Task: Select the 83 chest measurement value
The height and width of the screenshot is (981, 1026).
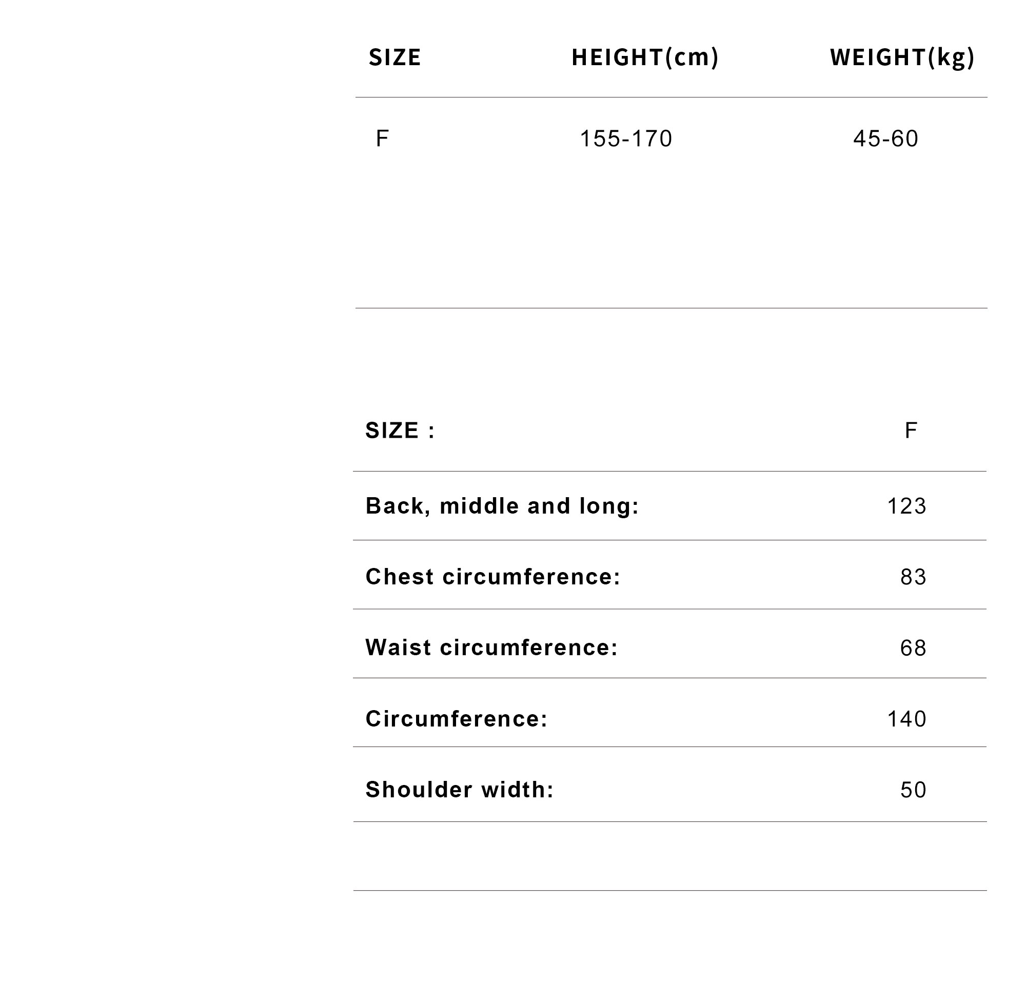Action: 913,577
